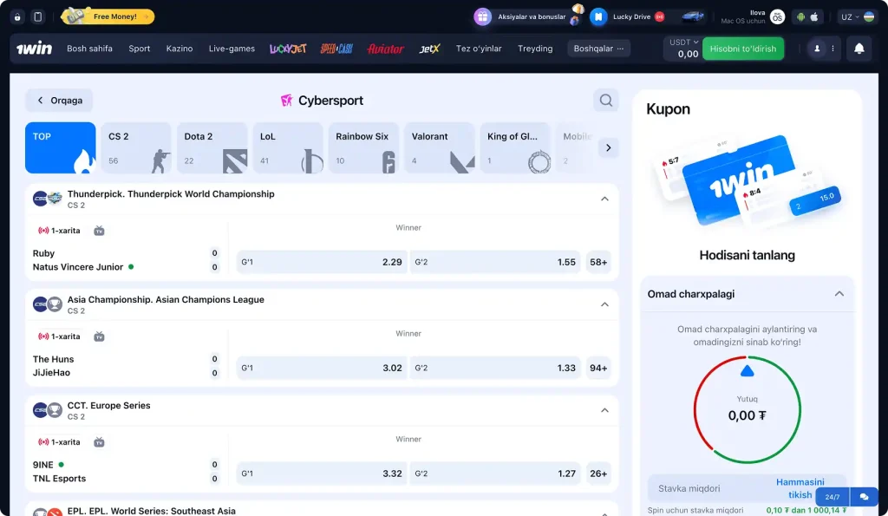888x516 pixels.
Task: Open the Sport menu item
Action: tap(140, 49)
